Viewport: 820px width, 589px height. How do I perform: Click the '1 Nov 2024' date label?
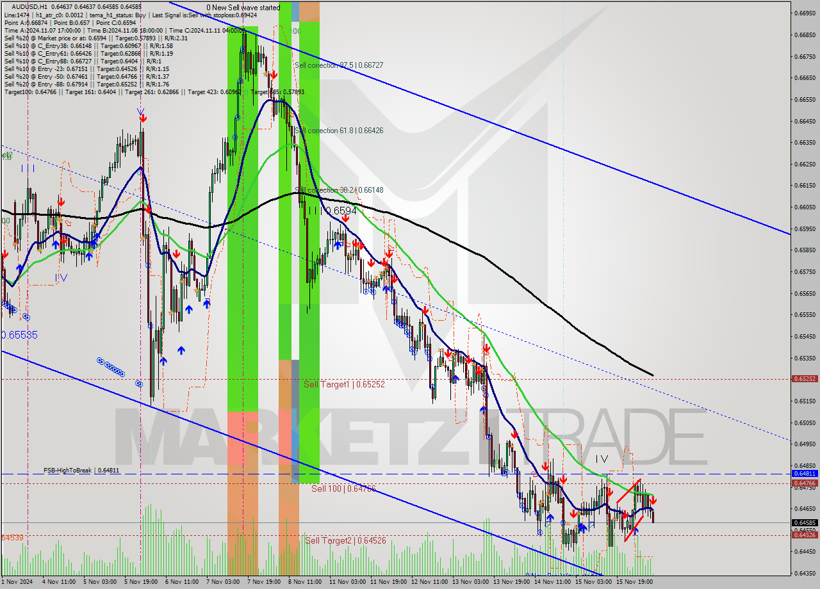pyautogui.click(x=16, y=582)
